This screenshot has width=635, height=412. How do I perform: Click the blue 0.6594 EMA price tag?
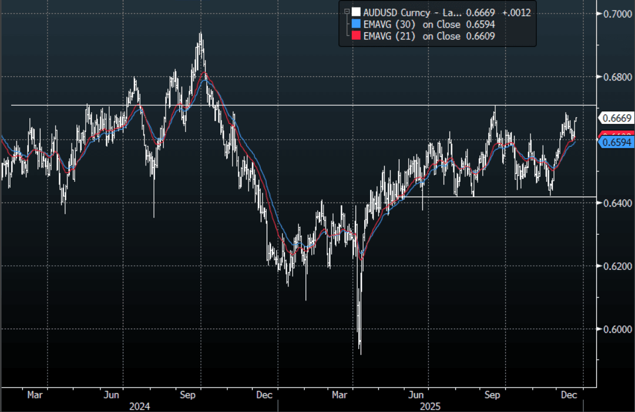(x=616, y=143)
